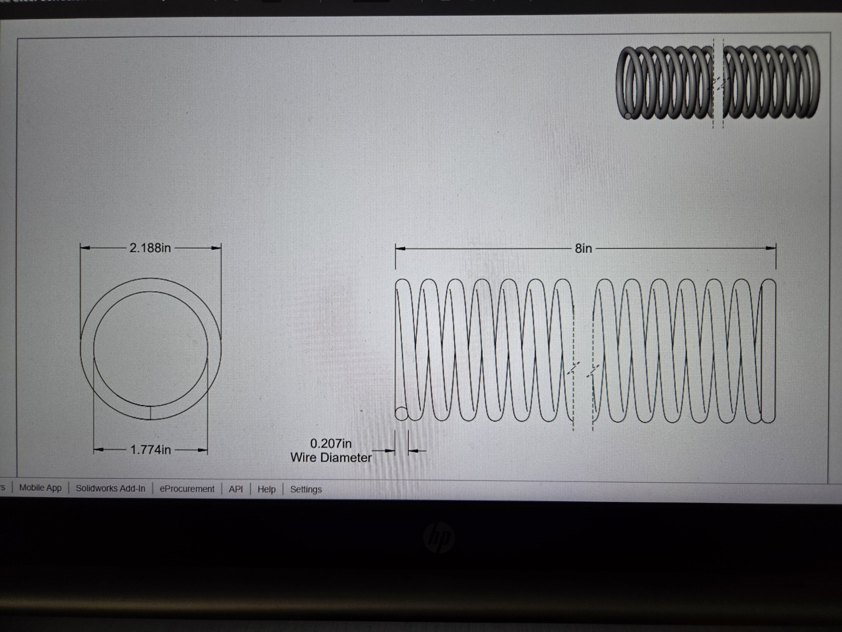Image resolution: width=842 pixels, height=632 pixels.
Task: Click the 3D rendered spring thumbnail
Action: [718, 83]
